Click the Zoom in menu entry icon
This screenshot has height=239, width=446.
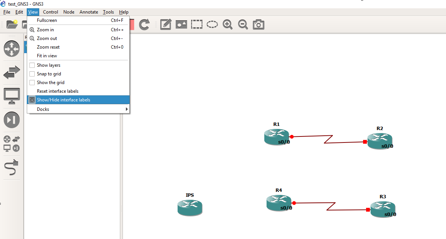coord(32,29)
